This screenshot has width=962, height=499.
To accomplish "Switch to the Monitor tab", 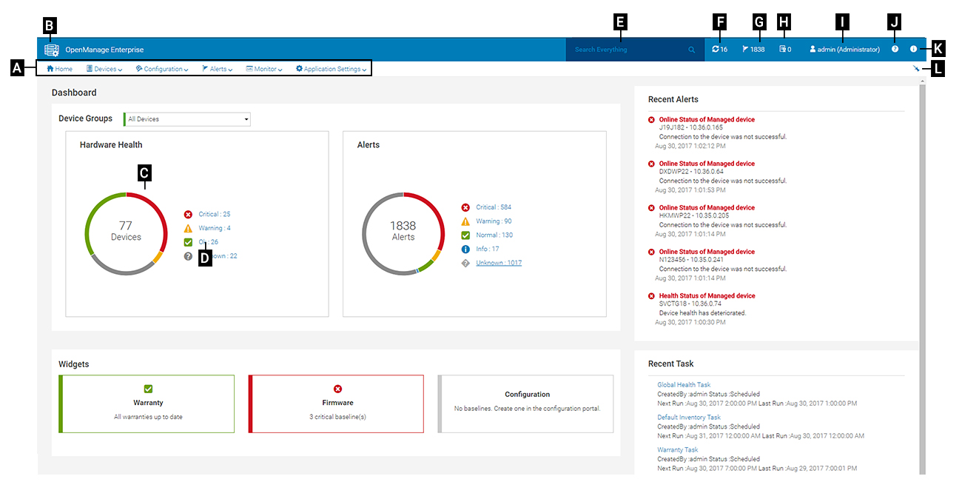I will coord(263,68).
